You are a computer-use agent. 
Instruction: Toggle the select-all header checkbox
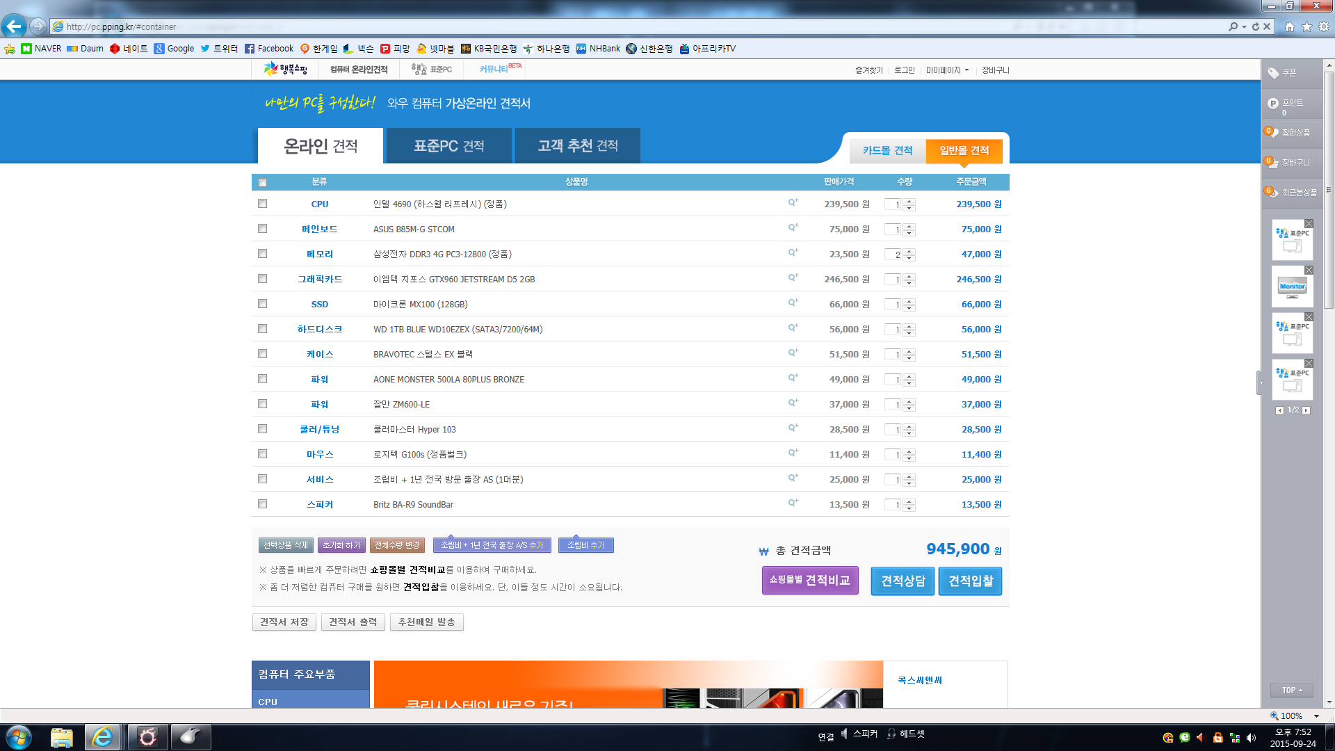point(262,182)
